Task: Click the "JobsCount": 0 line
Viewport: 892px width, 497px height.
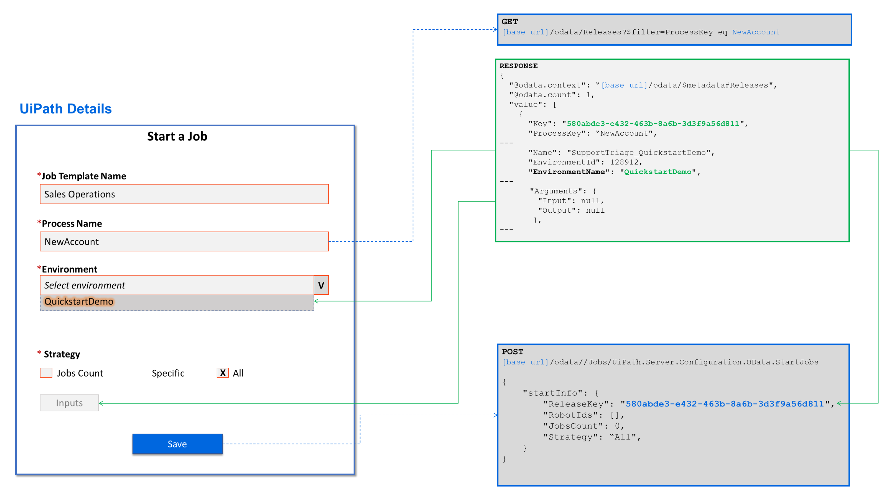Action: 583,426
